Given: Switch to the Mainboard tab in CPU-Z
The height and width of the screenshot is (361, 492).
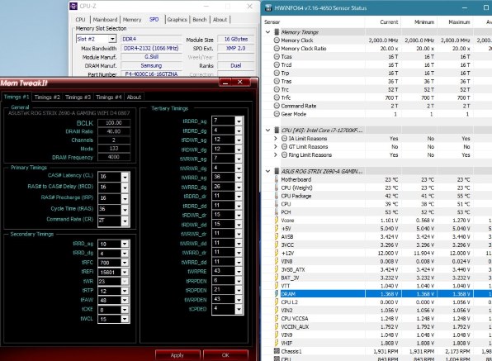Looking at the screenshot, I should (x=105, y=20).
